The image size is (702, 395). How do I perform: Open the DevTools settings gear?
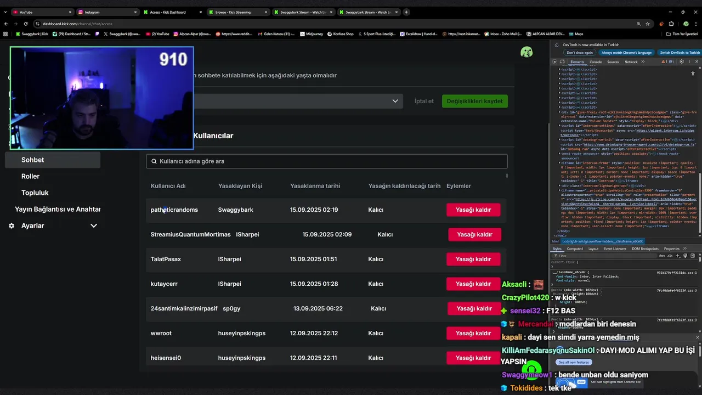(681, 61)
